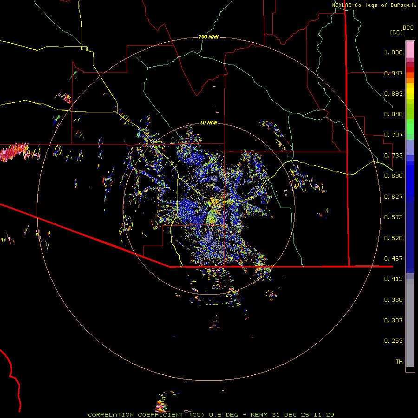
Task: Click the 0.840 scale value
Action: tap(393, 114)
